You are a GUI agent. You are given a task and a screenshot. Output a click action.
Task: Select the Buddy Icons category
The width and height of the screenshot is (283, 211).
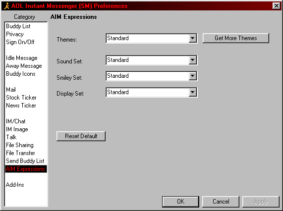click(21, 74)
